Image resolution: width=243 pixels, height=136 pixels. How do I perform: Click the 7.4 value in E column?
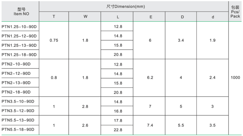(x=150, y=125)
